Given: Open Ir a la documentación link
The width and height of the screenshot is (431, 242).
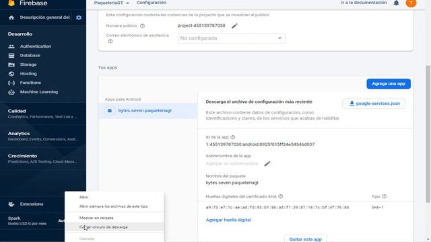Looking at the screenshot, I should [364, 3].
